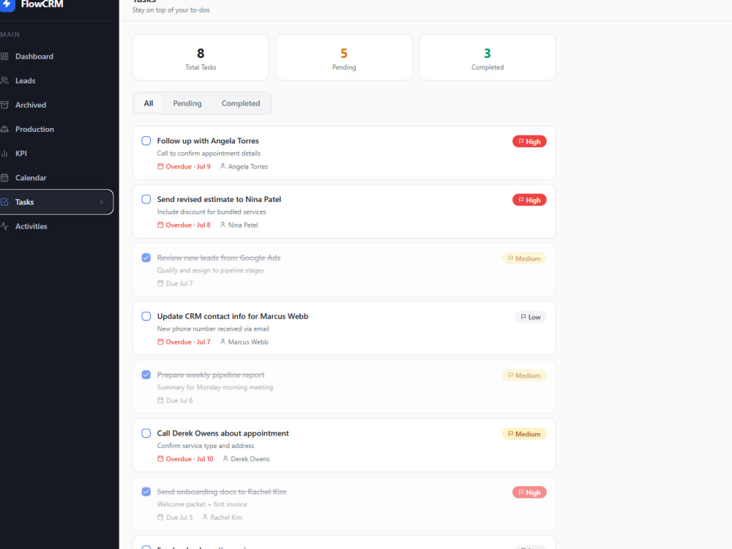The width and height of the screenshot is (732, 549).
Task: Open Activities from the sidebar
Action: [x=56, y=226]
